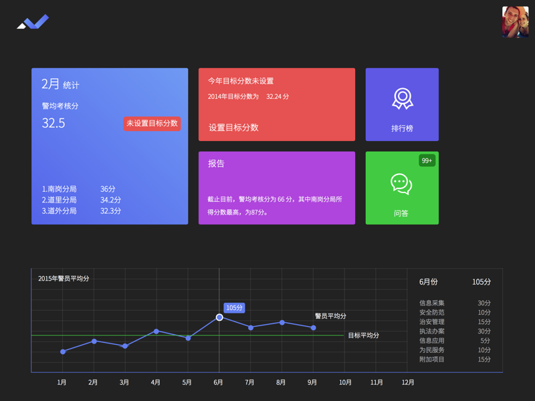This screenshot has width=535, height=401.
Task: Select 附加项目 row in score breakdown
Action: point(455,360)
